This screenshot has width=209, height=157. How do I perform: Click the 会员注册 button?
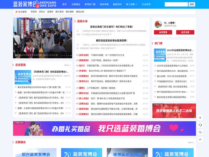[x=185, y=32]
